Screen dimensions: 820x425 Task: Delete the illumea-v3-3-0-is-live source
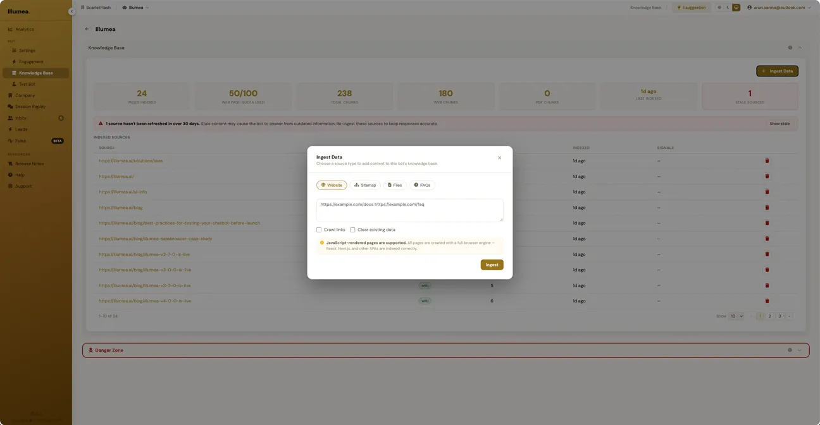(767, 285)
